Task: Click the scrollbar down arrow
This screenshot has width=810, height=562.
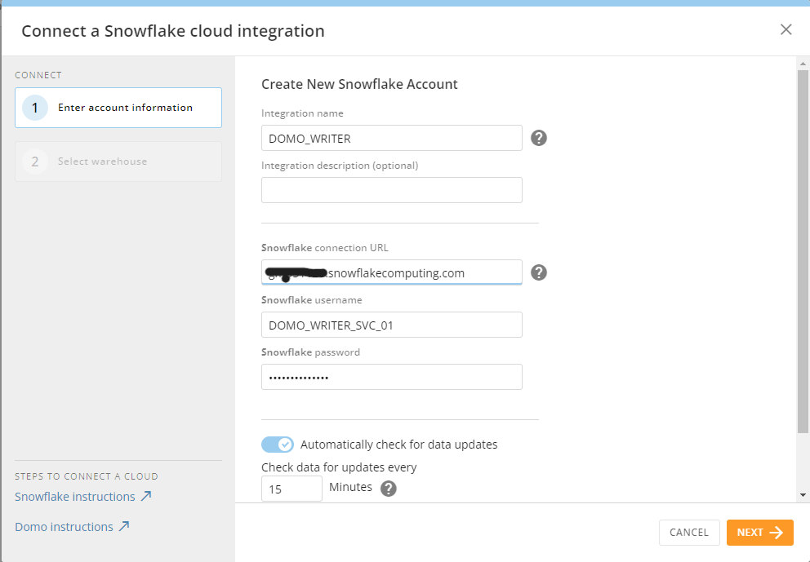Action: [x=803, y=494]
